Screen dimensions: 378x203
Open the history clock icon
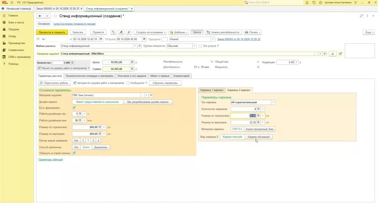coord(314,2)
